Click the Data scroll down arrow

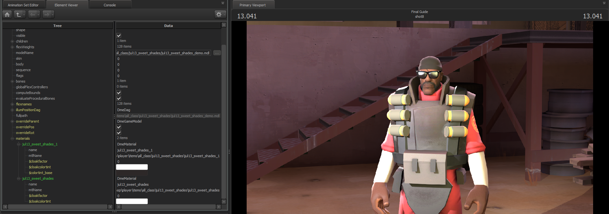224,202
